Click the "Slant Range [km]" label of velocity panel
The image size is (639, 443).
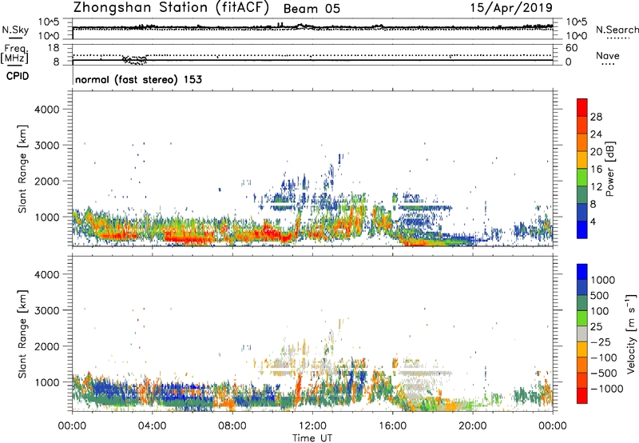22,334
